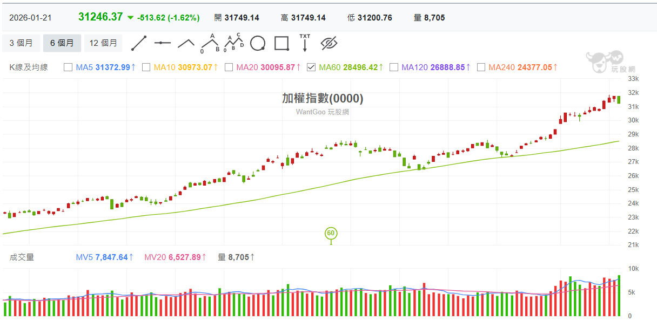Tick the MA20 moving average checkbox
Viewport: 657px width, 321px height.
pos(229,67)
